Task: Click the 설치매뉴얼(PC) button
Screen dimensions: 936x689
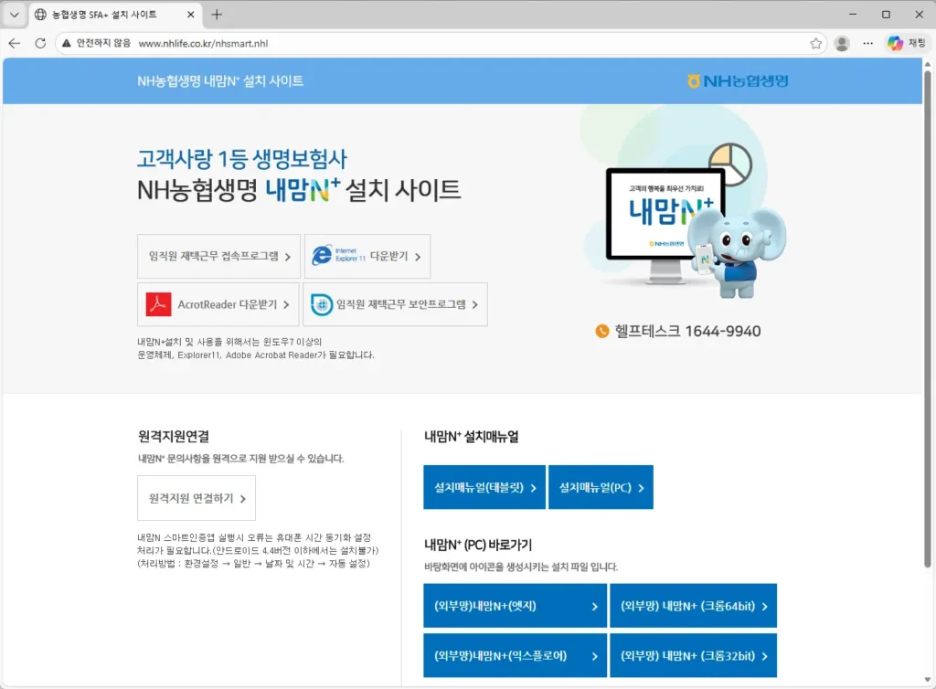Action: coord(601,487)
